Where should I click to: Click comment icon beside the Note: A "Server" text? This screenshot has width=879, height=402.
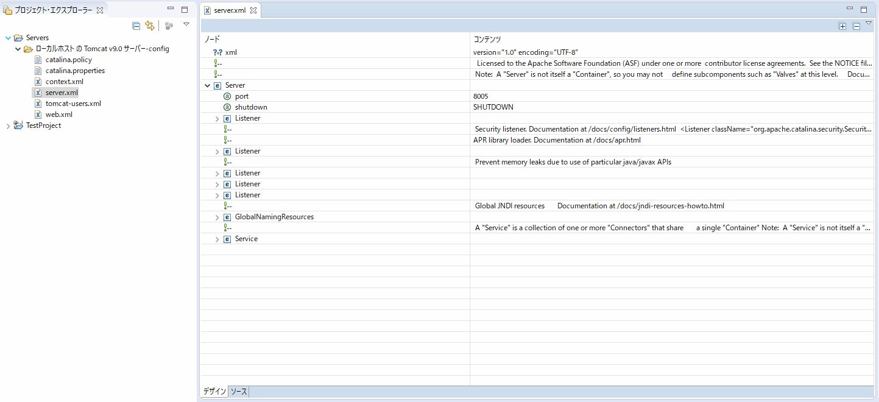pos(217,74)
